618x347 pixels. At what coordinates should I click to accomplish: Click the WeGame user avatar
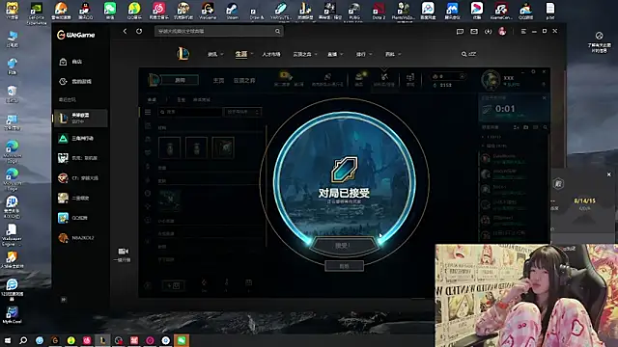coord(502,32)
